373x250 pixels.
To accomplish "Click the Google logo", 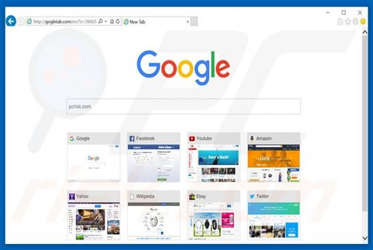I will [x=183, y=68].
